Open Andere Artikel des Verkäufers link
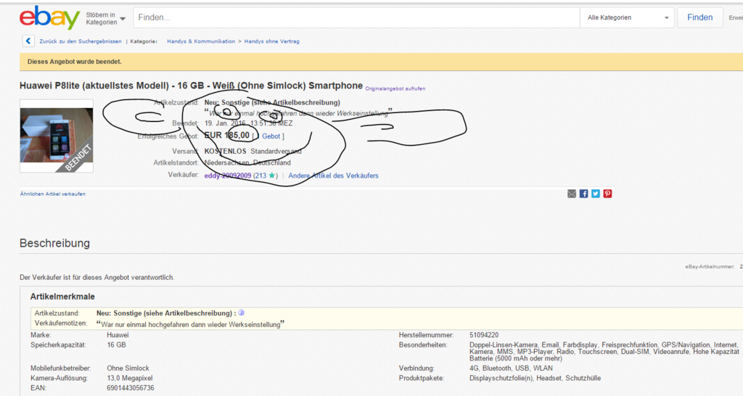 (334, 176)
